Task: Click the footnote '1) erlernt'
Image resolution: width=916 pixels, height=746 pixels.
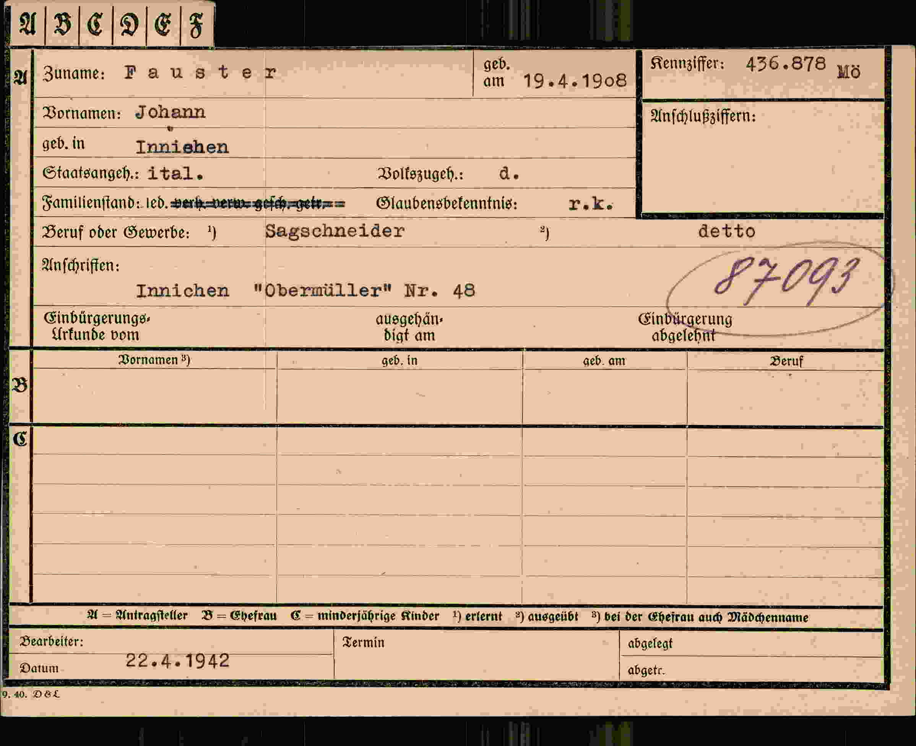Action: [x=477, y=616]
